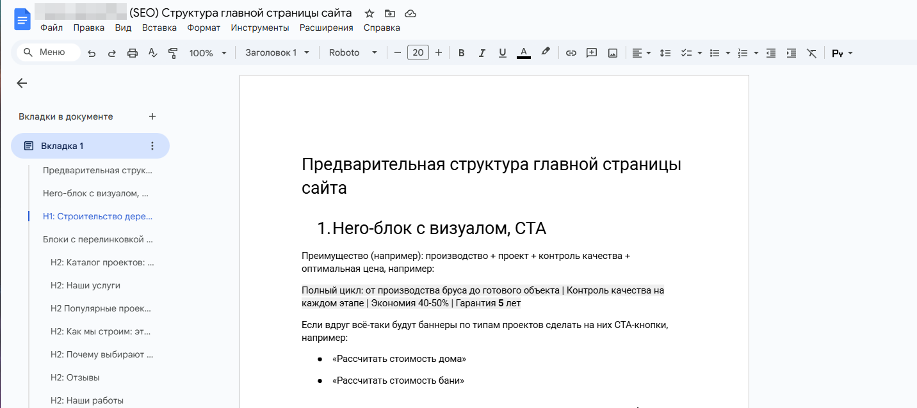Toggle underline formatting
The width and height of the screenshot is (917, 408).
click(x=503, y=53)
